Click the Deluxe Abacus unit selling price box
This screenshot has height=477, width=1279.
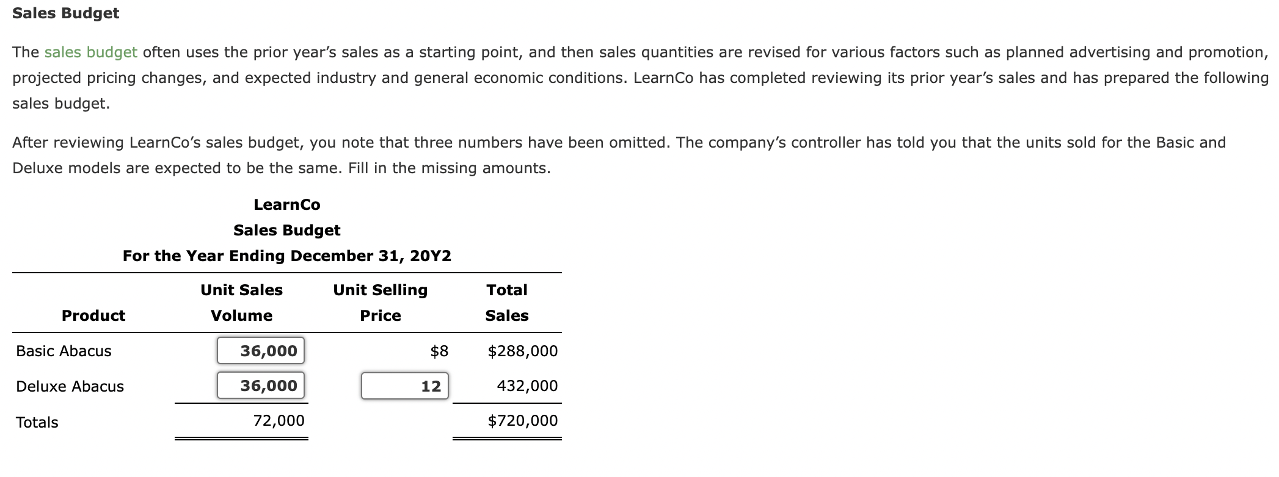click(405, 385)
